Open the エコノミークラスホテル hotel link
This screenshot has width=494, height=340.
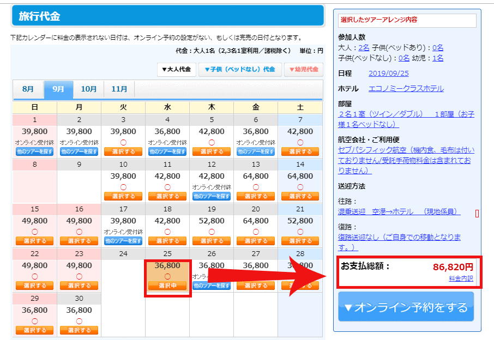[x=406, y=88]
